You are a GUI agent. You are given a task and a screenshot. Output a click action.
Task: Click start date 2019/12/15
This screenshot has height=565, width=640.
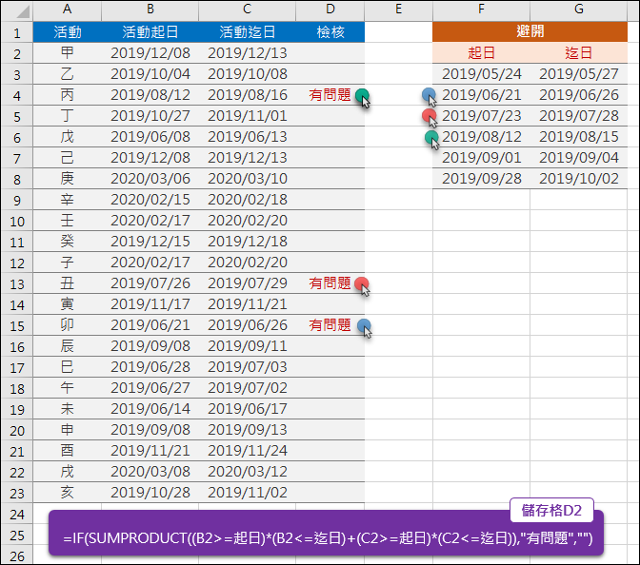pyautogui.click(x=150, y=242)
